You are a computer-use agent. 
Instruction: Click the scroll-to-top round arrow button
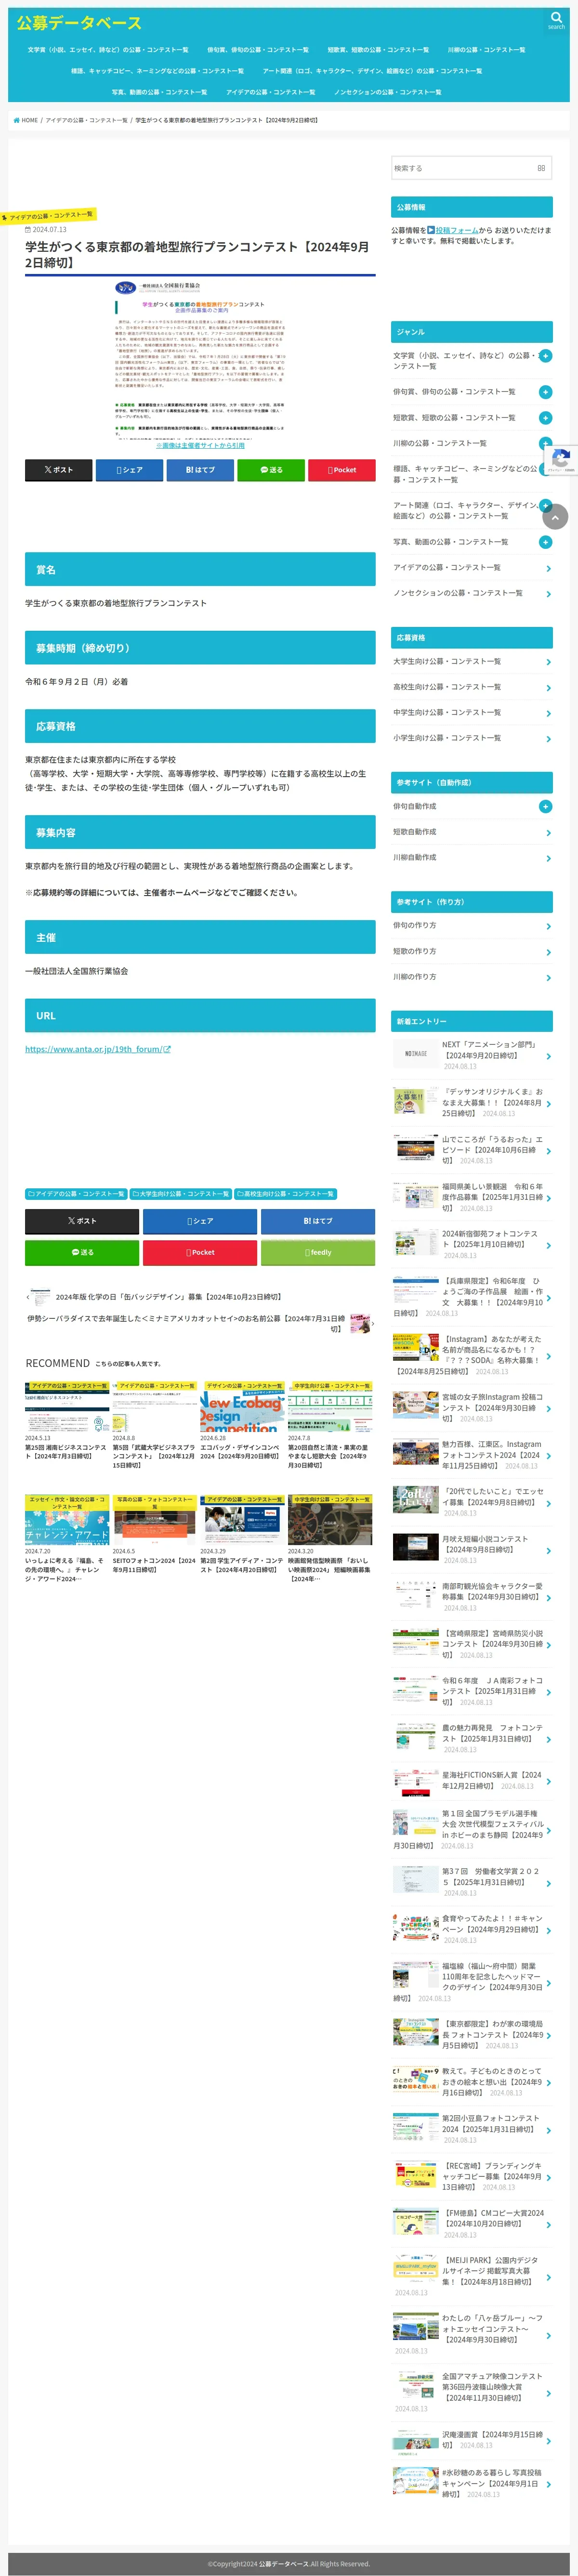click(555, 516)
